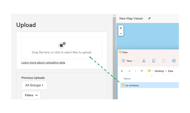
Task: Click the Data window title folder icon
Action: click(120, 52)
